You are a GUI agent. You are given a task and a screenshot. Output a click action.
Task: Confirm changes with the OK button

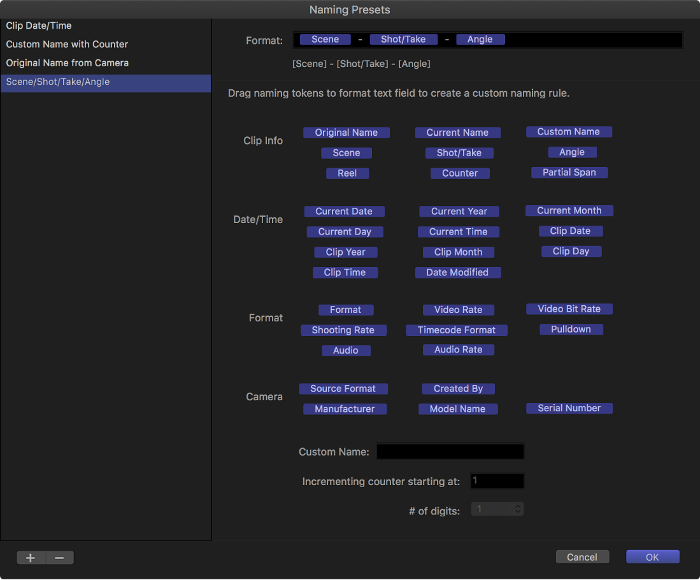pos(652,556)
